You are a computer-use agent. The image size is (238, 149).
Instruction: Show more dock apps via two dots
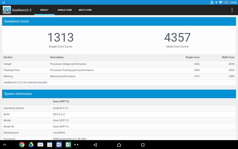tap(77, 145)
